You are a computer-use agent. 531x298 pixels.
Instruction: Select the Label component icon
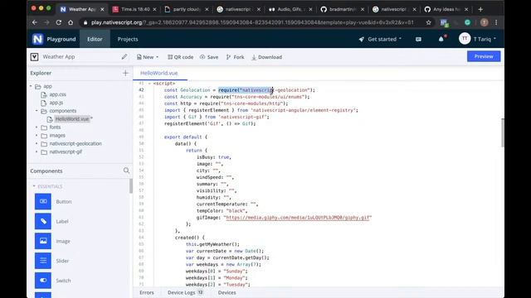pyautogui.click(x=43, y=221)
